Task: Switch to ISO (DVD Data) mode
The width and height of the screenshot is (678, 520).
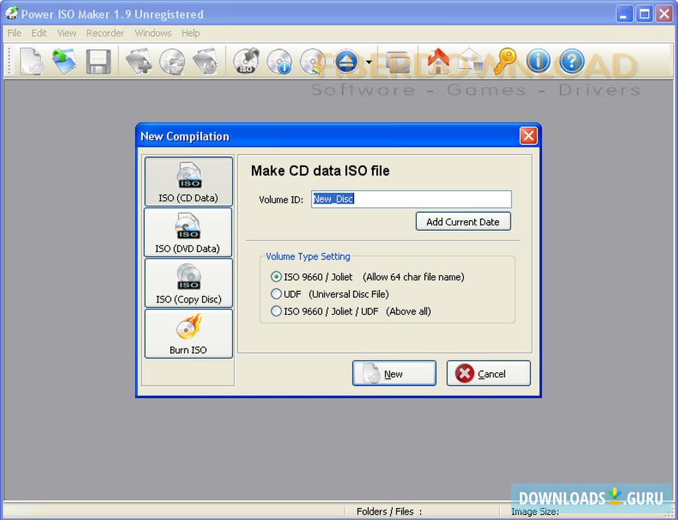Action: (x=188, y=231)
